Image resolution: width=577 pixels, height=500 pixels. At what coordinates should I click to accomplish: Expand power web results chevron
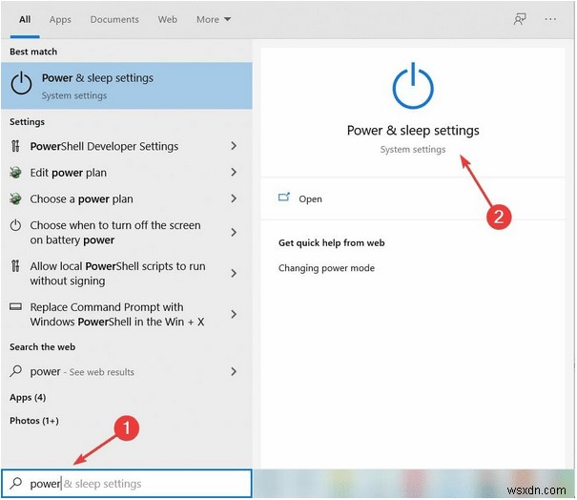coord(234,371)
